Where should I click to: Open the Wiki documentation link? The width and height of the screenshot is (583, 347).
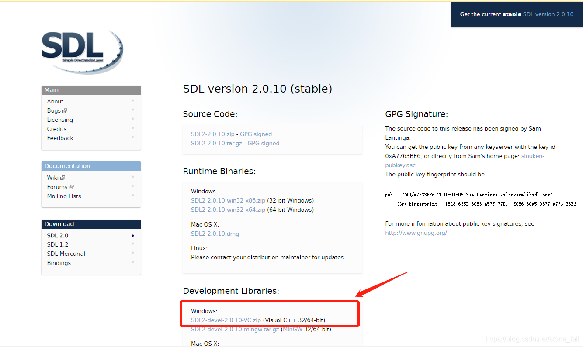(56, 178)
